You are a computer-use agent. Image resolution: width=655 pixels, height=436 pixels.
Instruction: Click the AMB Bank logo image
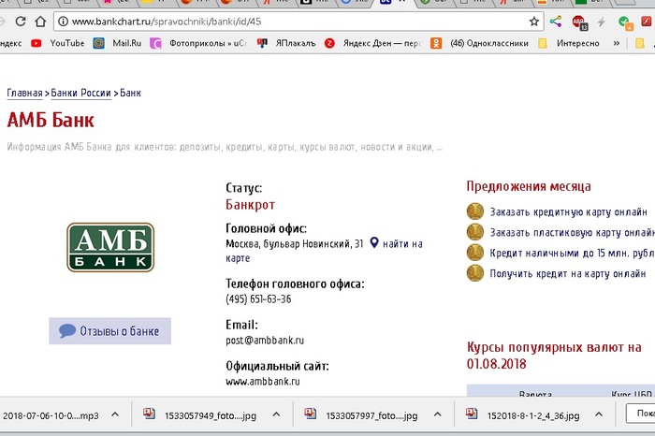pos(110,247)
